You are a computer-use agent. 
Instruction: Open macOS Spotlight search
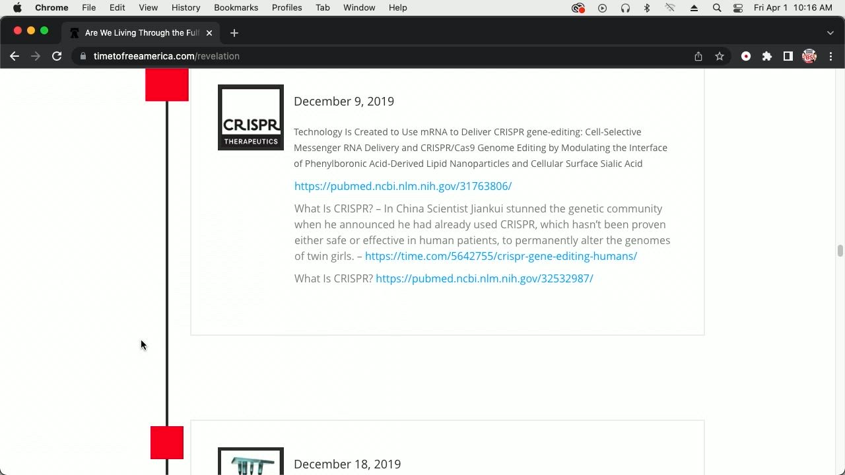pyautogui.click(x=717, y=8)
